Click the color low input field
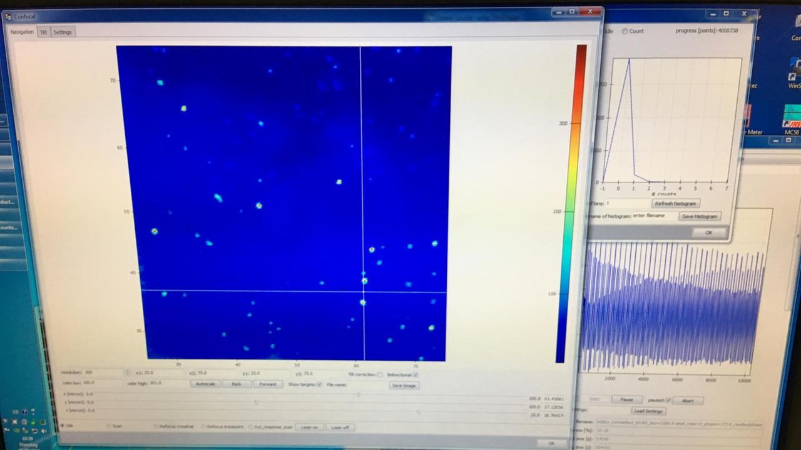 pos(102,382)
